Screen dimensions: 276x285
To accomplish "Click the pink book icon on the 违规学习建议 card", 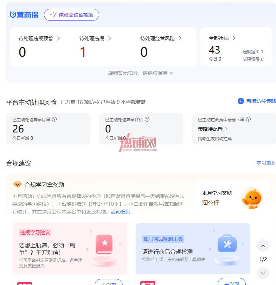I will [x=104, y=244].
